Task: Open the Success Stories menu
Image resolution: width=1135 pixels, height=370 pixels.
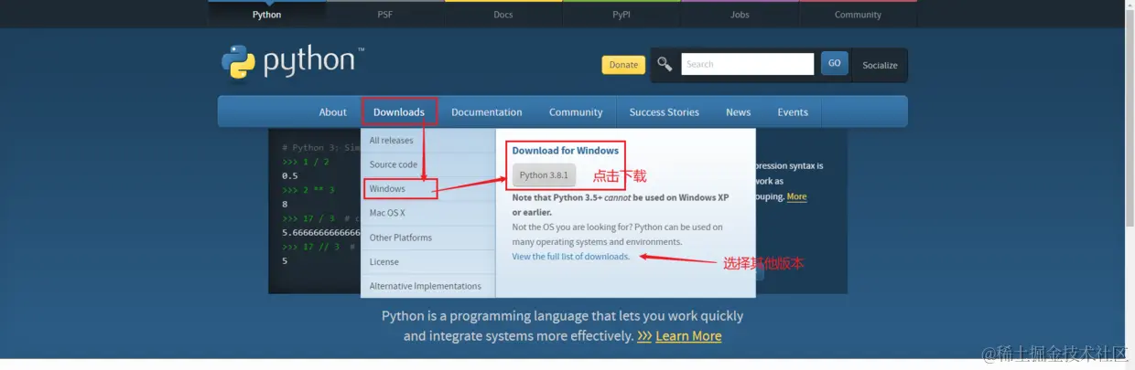Action: (x=664, y=112)
